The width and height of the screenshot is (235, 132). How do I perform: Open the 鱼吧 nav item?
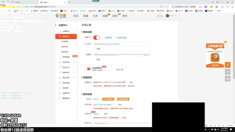125,16
